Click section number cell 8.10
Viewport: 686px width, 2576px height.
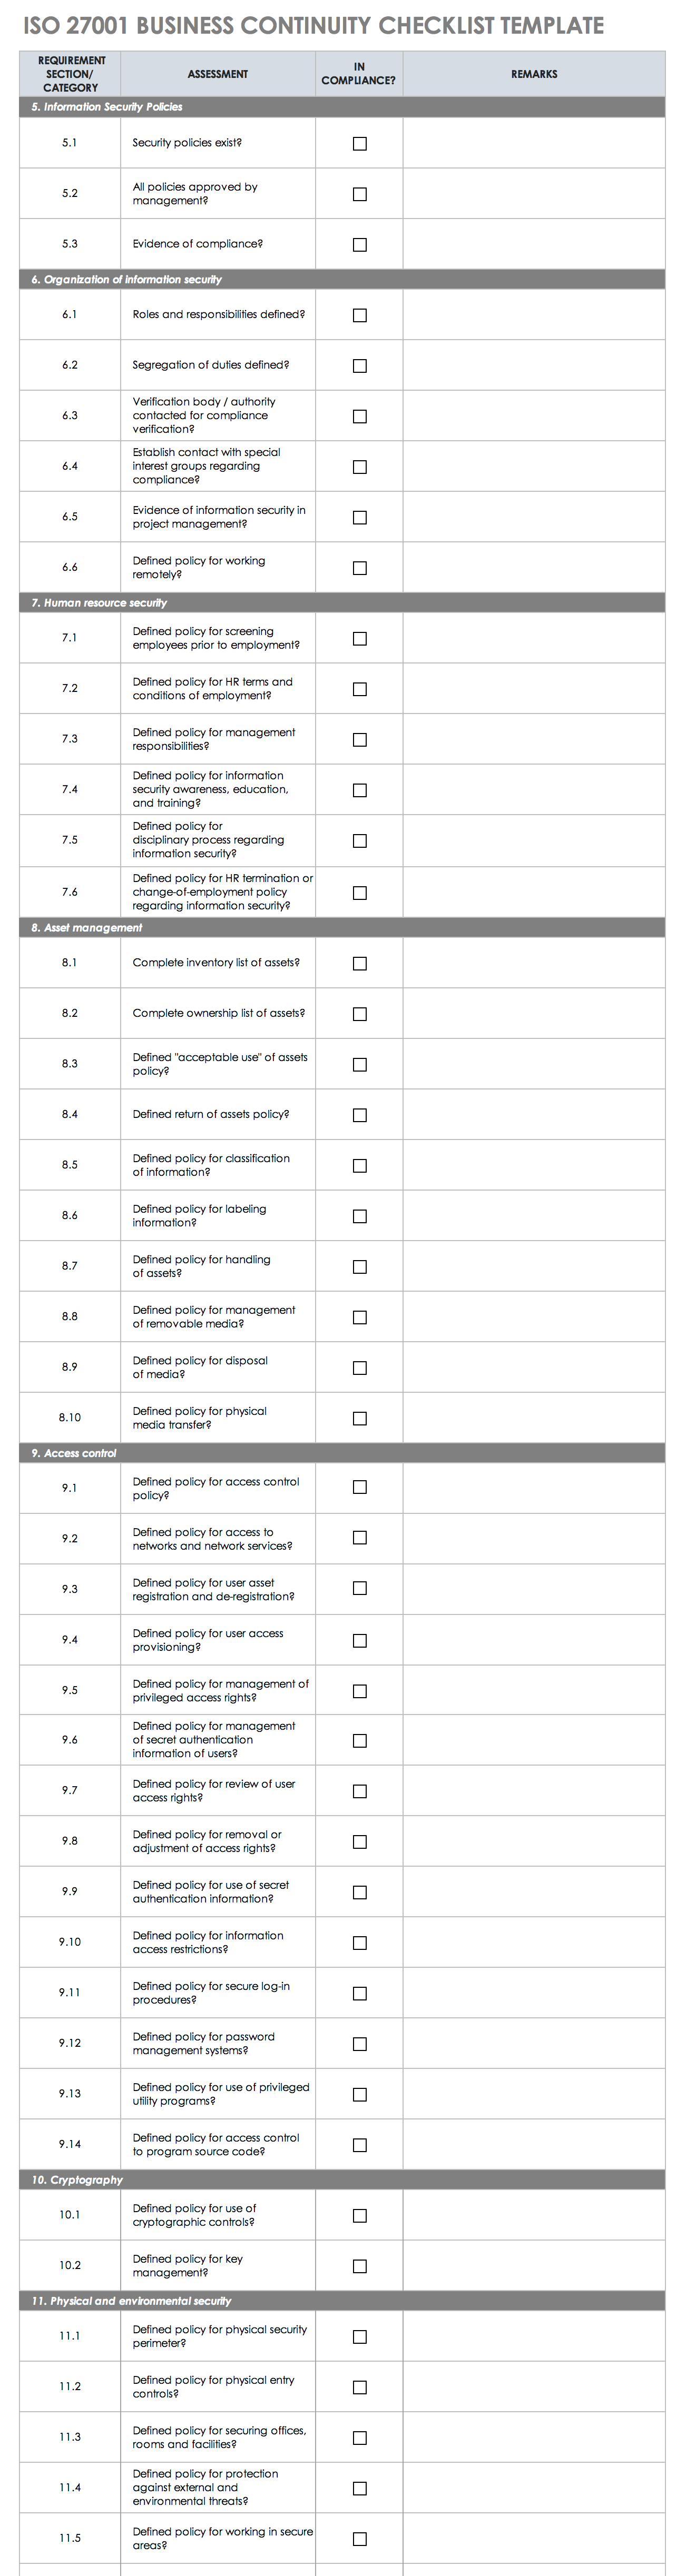tap(70, 1418)
